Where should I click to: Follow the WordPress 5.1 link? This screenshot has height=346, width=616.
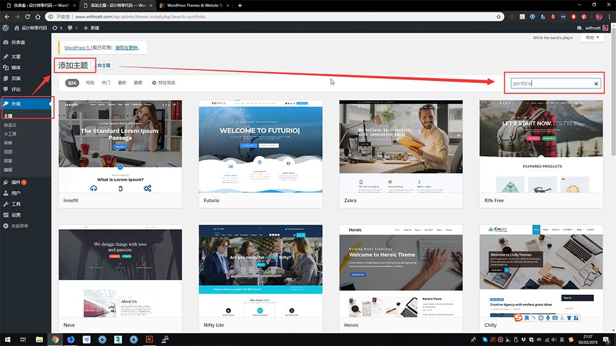point(78,47)
